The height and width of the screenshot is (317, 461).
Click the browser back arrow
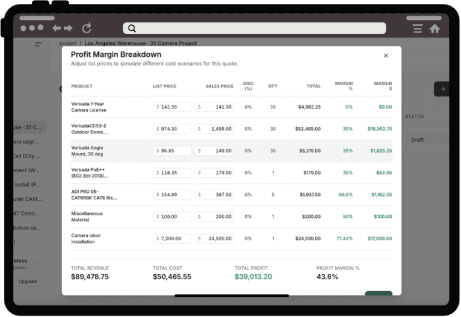tap(57, 28)
